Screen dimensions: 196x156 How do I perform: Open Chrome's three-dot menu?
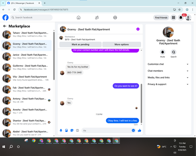click(192, 10)
